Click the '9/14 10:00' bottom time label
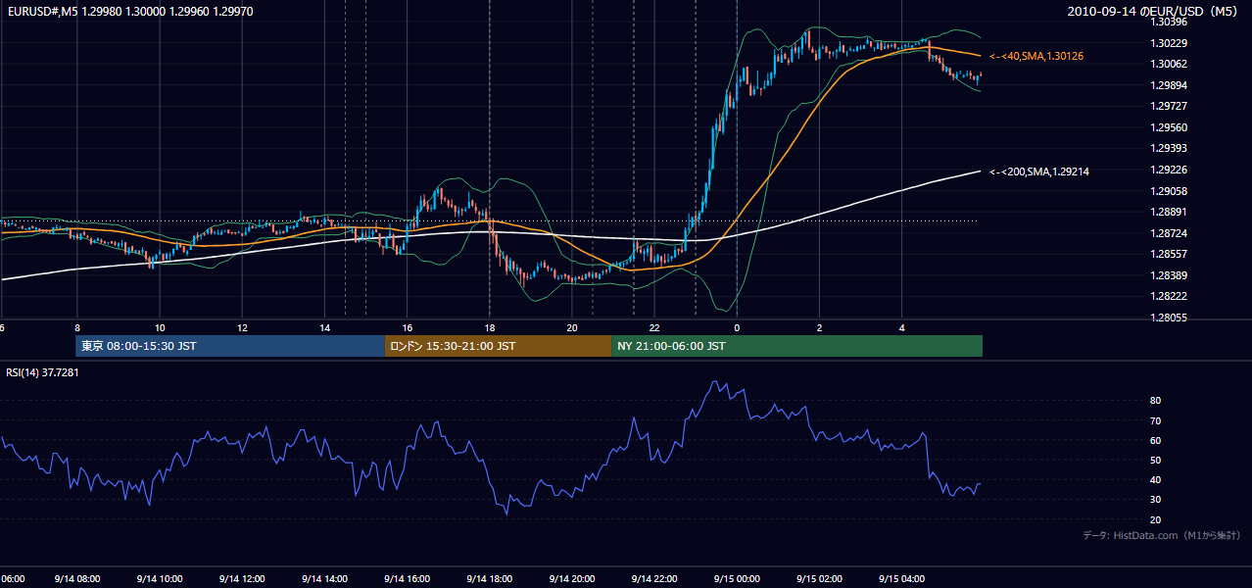The height and width of the screenshot is (588, 1252). (x=159, y=579)
